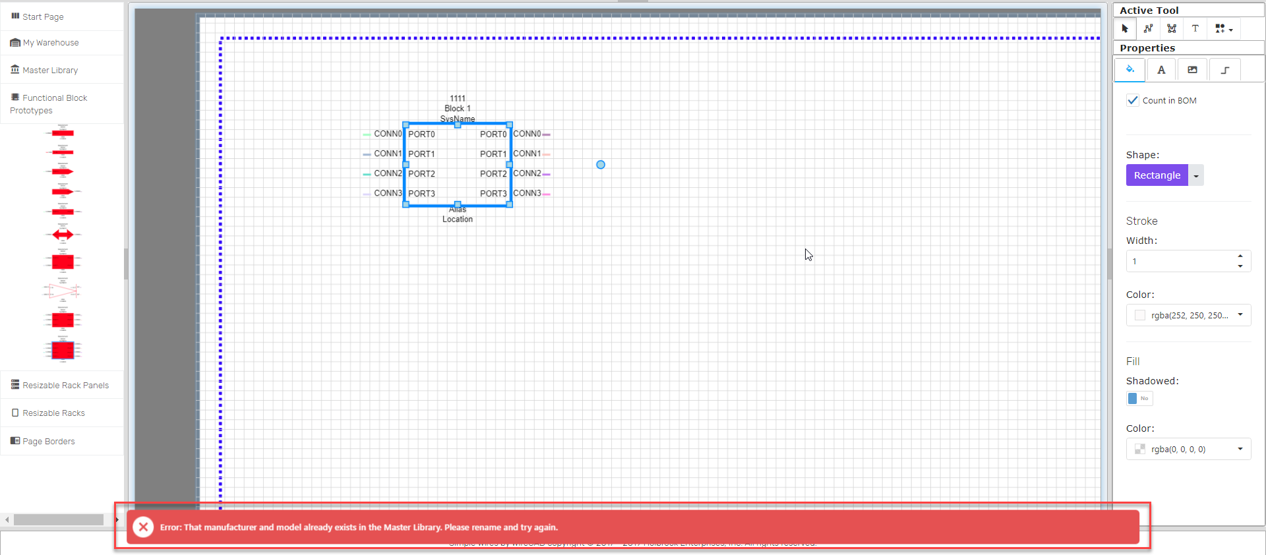Screen dimensions: 1266x555
Task: Expand Resizable Rack Panels section
Action: coord(62,385)
